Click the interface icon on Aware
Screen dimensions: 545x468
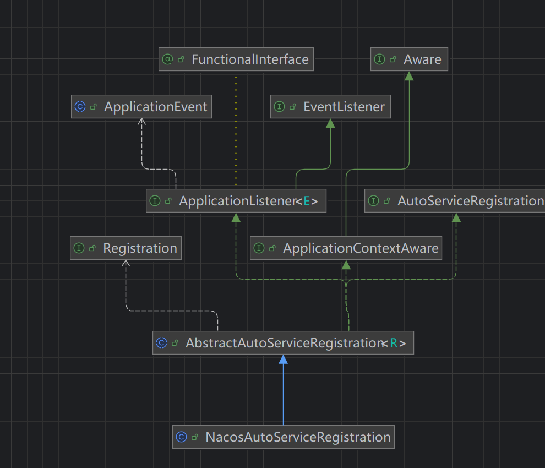click(x=379, y=59)
